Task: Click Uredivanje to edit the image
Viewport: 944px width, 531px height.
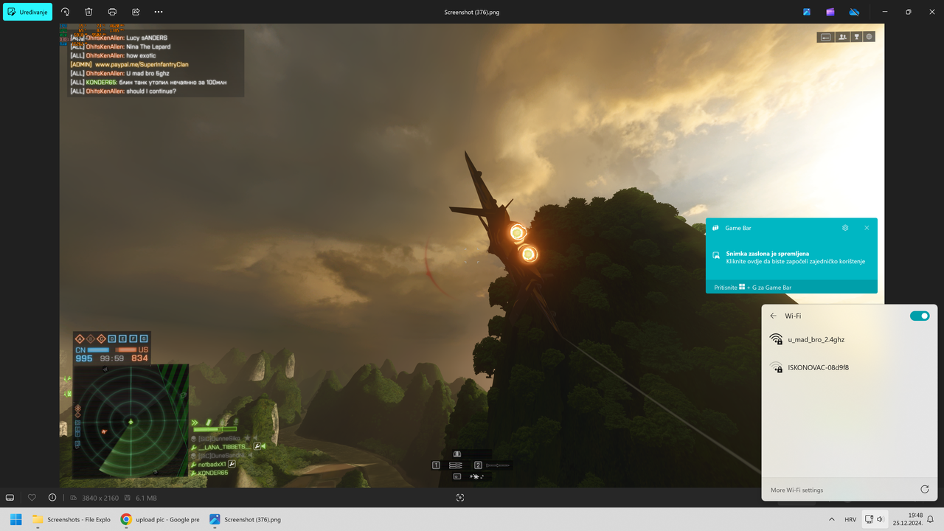Action: point(27,12)
